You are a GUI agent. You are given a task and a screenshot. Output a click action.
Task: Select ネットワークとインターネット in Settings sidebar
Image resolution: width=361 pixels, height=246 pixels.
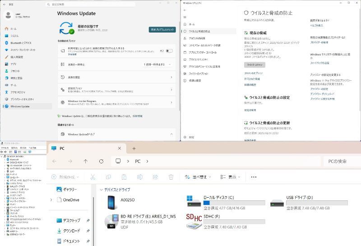[27, 50]
